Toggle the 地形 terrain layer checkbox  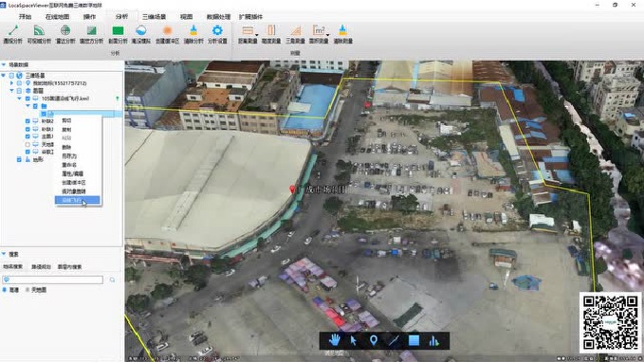tap(19, 159)
